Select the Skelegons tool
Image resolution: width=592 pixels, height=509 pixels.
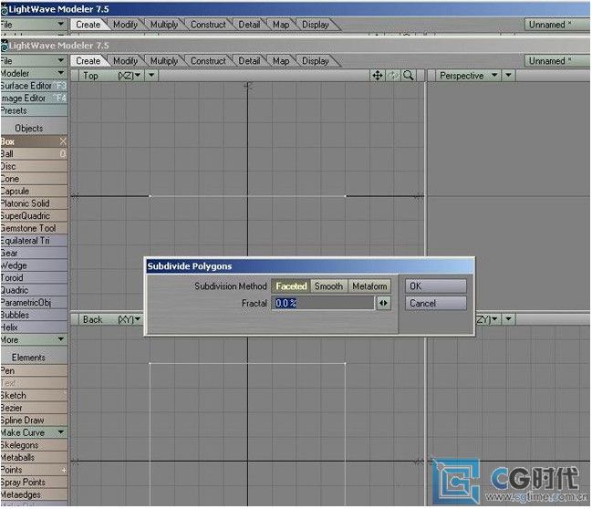click(34, 445)
